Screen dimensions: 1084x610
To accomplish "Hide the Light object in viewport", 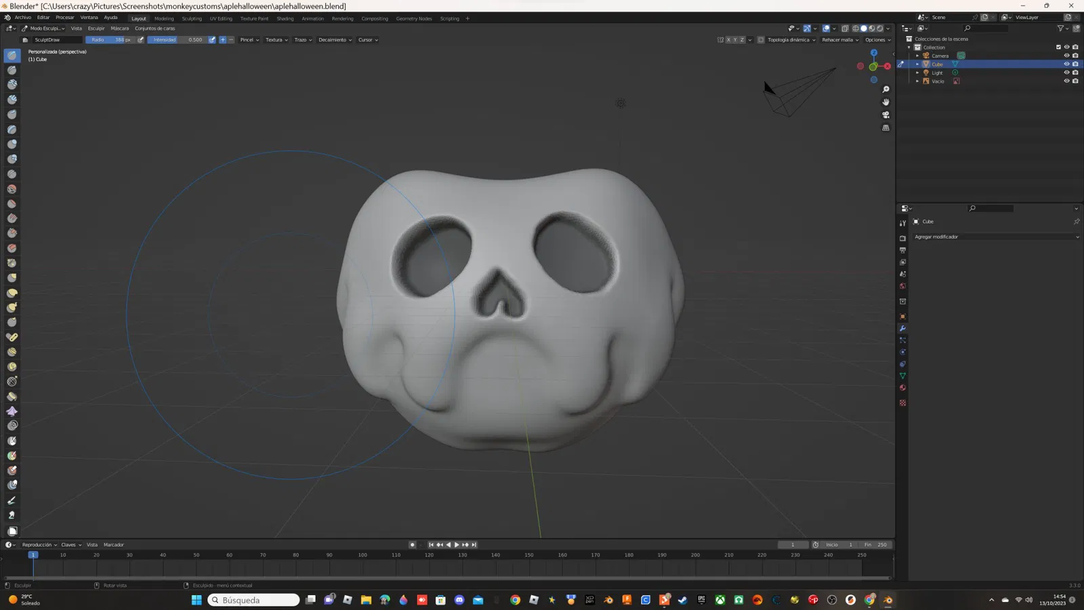I will [1066, 73].
